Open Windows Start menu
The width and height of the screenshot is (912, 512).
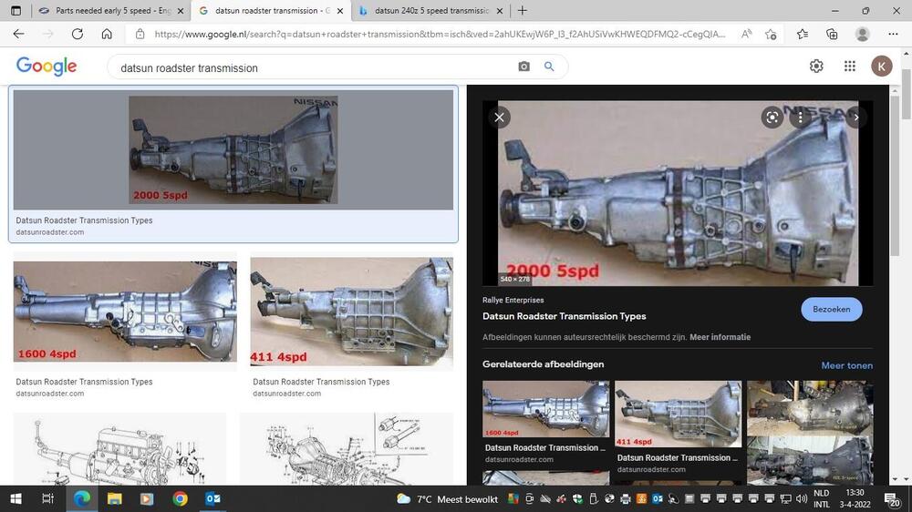16,498
